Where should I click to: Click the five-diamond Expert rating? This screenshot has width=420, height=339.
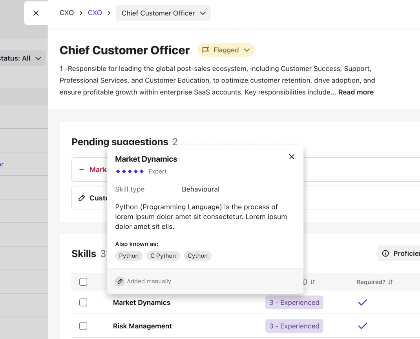(x=130, y=171)
